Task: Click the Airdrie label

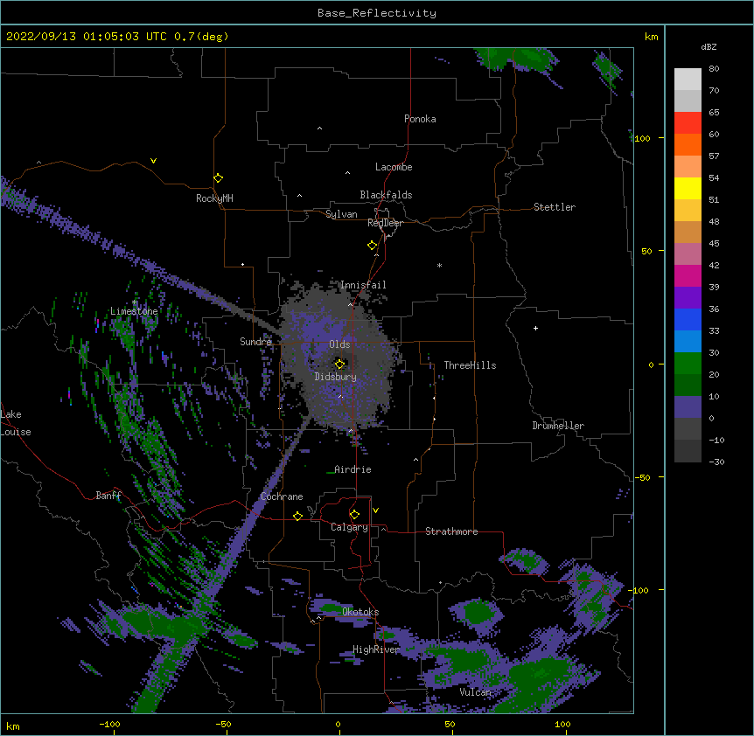Action: point(353,469)
